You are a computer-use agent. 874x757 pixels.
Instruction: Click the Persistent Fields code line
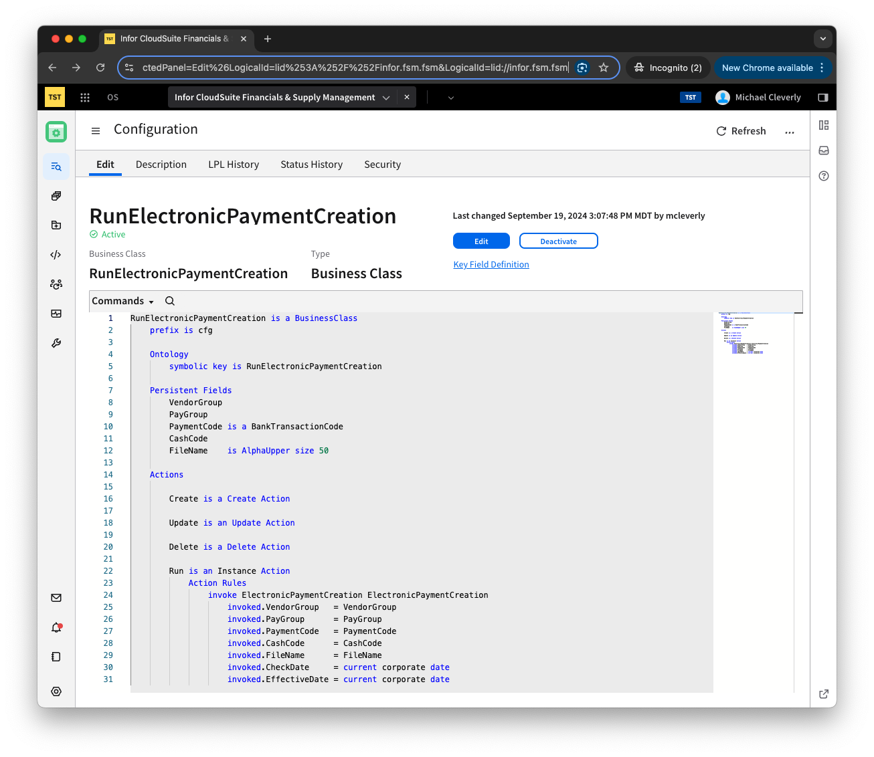(191, 391)
